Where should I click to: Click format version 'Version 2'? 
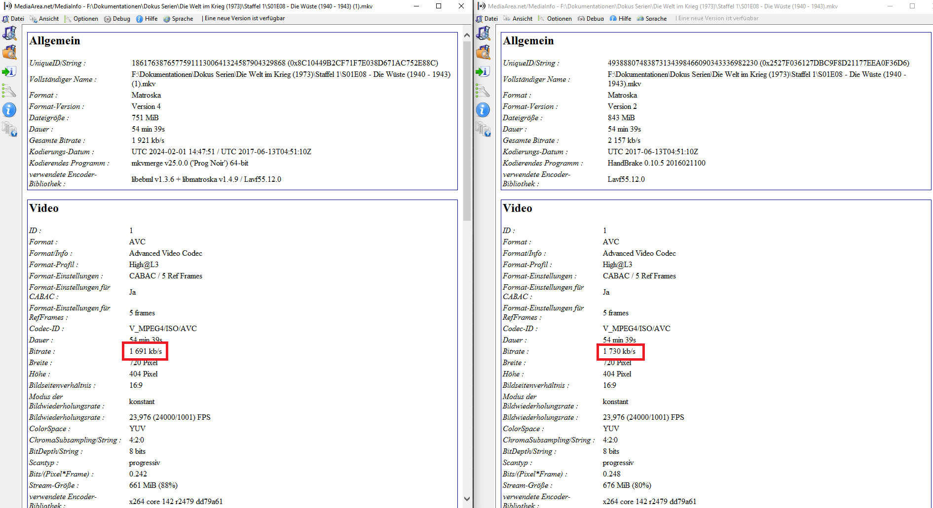click(x=622, y=106)
